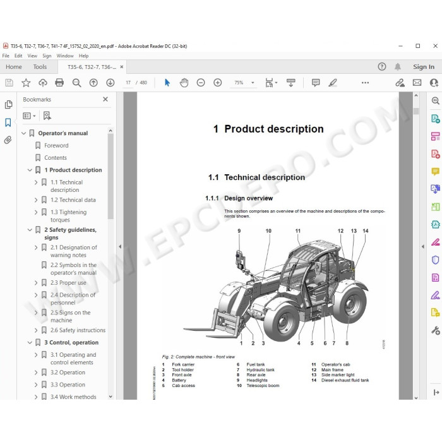Click the Save file icon
Viewport: 442px width, 442px height.
coord(9,83)
